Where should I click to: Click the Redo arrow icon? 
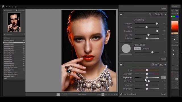click(x=9, y=7)
